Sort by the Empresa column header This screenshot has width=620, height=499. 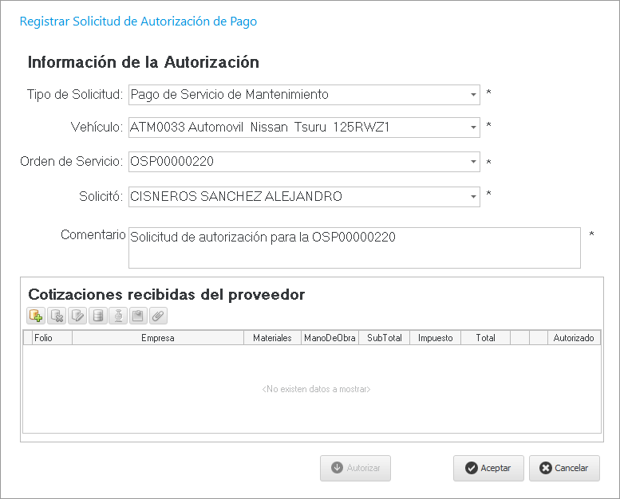[157, 338]
